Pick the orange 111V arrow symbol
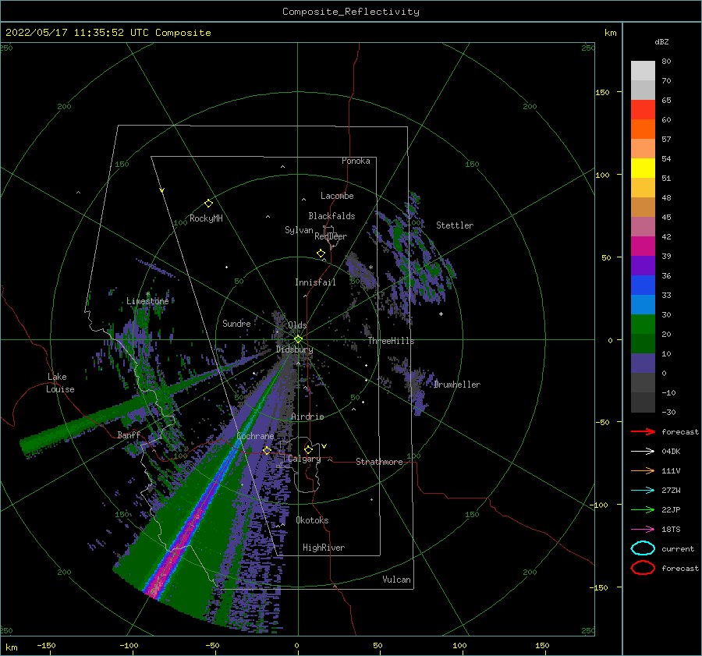702x656 pixels. tap(643, 470)
